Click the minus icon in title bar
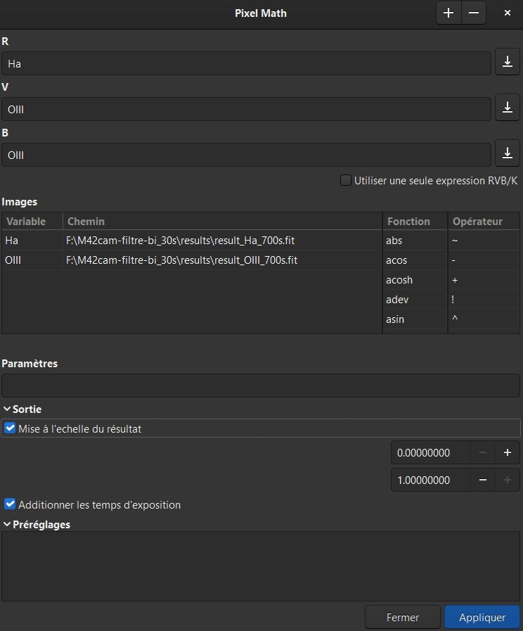Viewport: 523px width, 631px height. 474,13
